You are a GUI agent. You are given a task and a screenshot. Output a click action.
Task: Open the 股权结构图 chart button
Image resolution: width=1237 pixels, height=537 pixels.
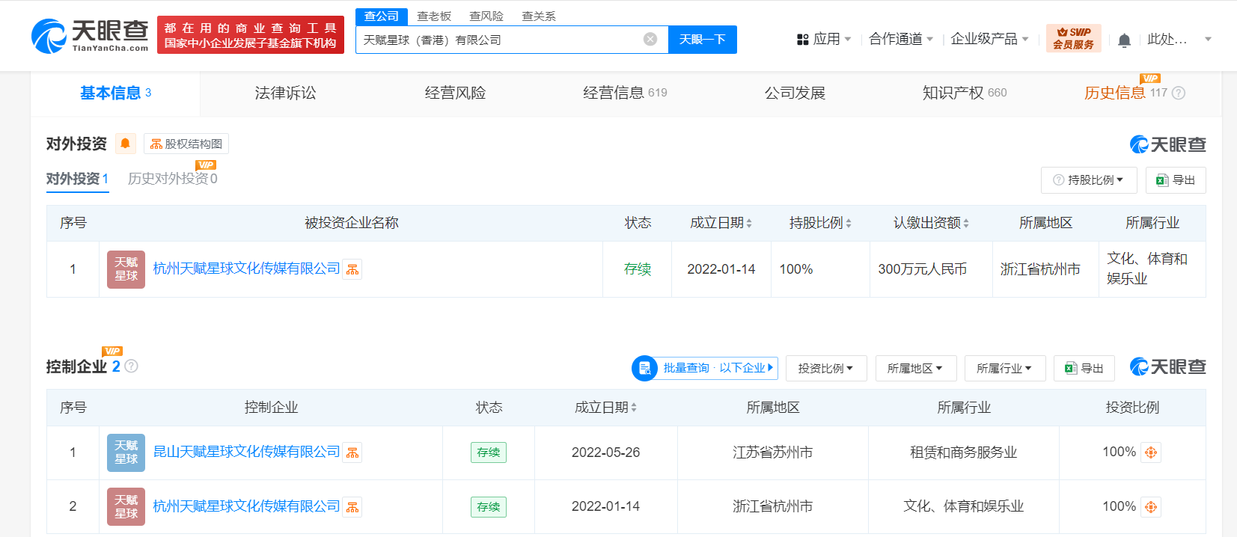(186, 144)
